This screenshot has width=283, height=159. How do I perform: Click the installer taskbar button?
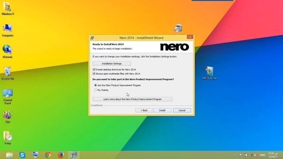click(x=74, y=155)
